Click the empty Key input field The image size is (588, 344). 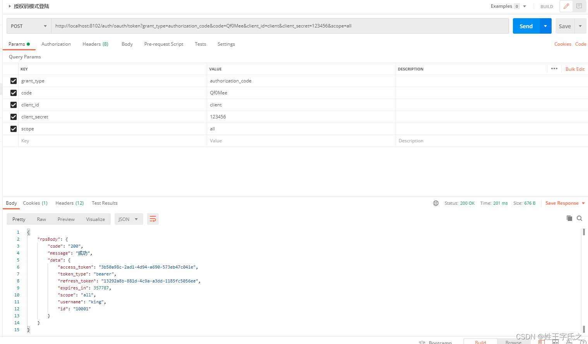click(112, 141)
